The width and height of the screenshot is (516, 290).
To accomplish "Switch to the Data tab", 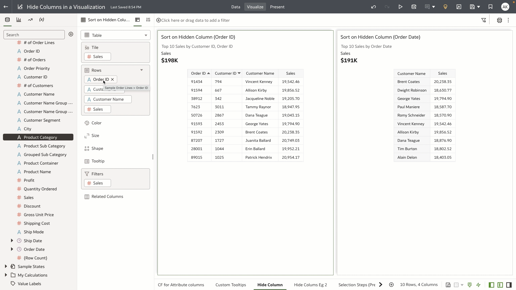I will pyautogui.click(x=236, y=7).
